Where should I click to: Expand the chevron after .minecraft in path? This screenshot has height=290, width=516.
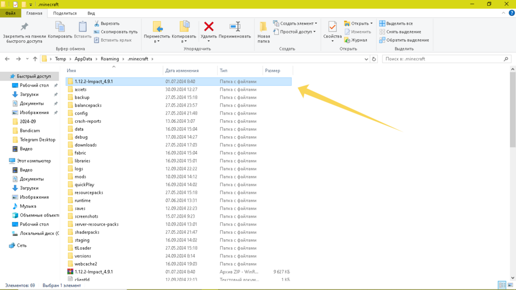click(152, 59)
